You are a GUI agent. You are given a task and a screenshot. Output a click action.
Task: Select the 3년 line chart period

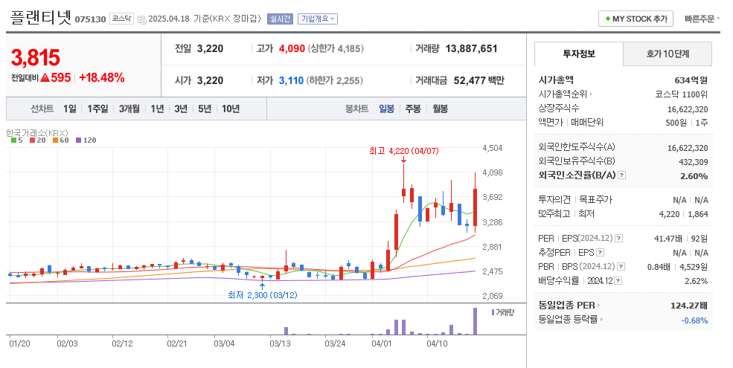[181, 109]
